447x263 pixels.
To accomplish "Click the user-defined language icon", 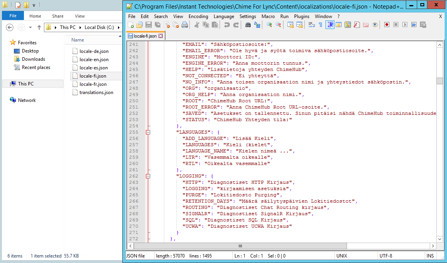I will point(338,25).
